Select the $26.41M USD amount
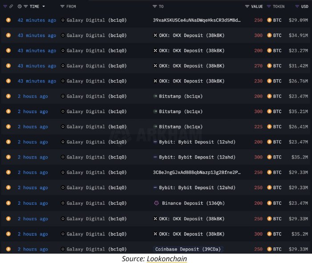 click(298, 127)
